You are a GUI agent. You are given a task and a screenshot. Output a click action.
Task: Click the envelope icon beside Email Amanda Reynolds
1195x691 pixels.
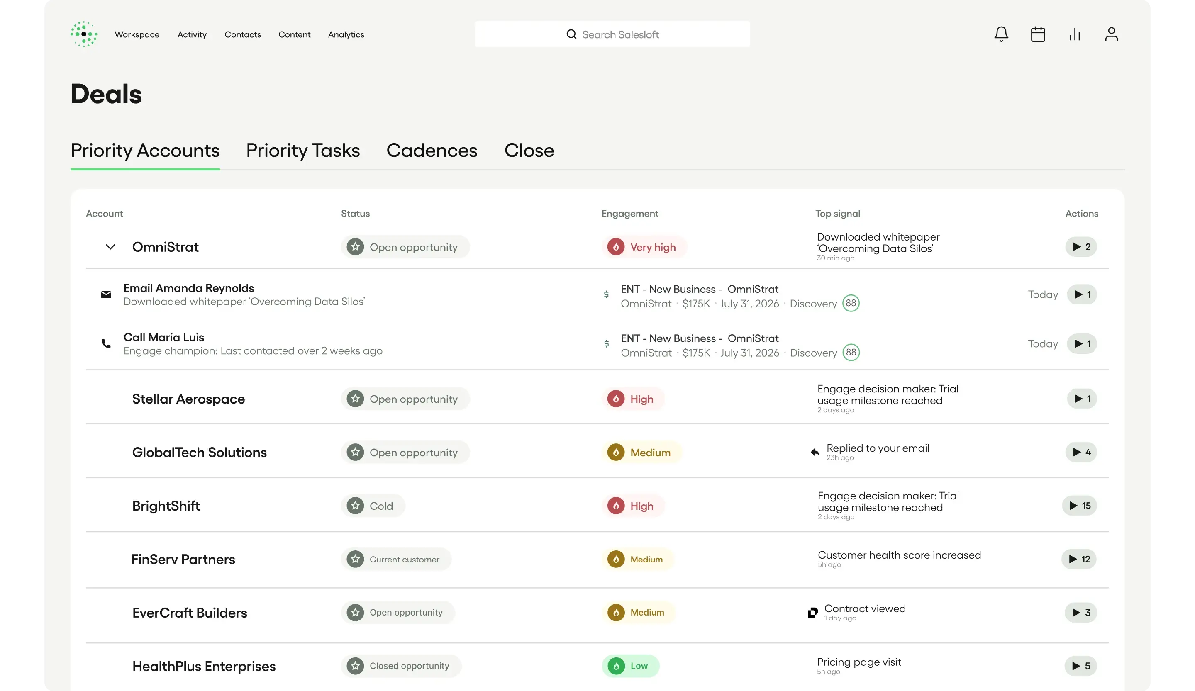point(106,294)
